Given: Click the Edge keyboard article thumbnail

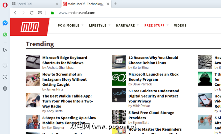Looking at the screenshot, I should click(33, 62).
